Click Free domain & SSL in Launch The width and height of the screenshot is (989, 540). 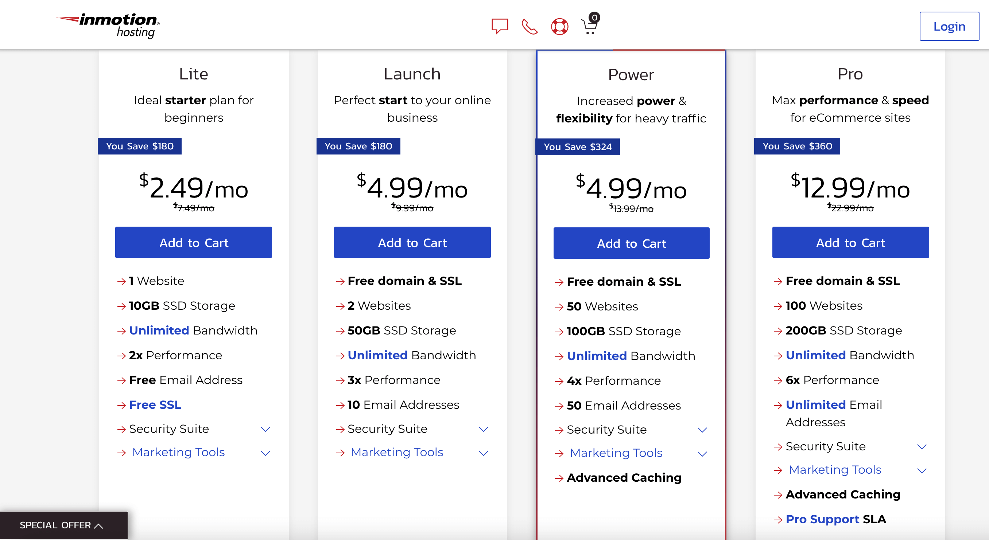click(x=405, y=281)
